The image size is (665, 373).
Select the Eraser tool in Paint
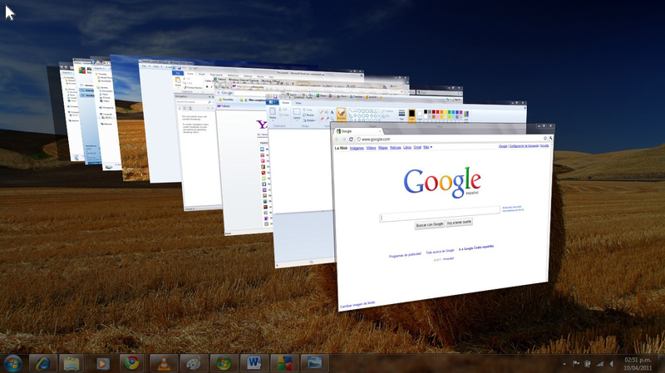pos(322,119)
